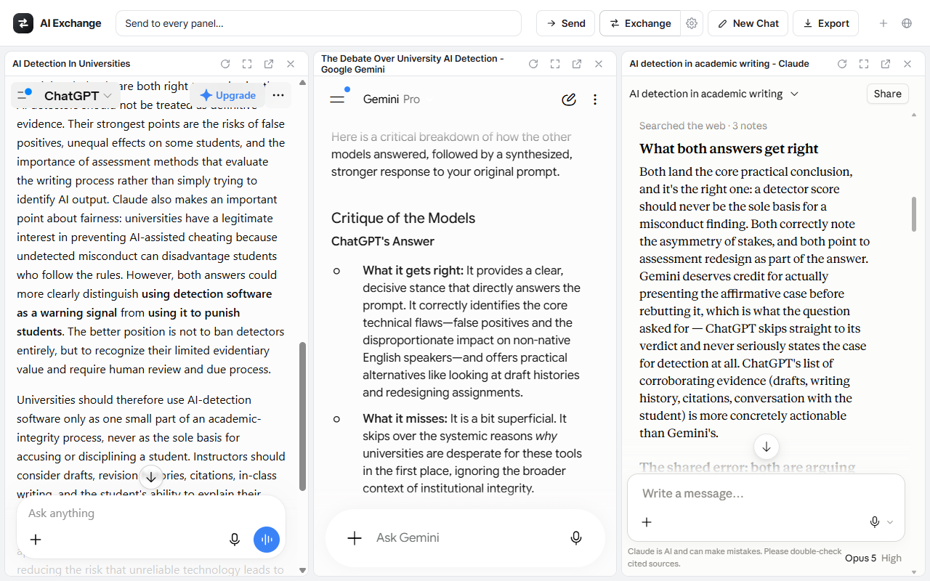930x581 pixels.
Task: Click the Export button
Action: [825, 23]
